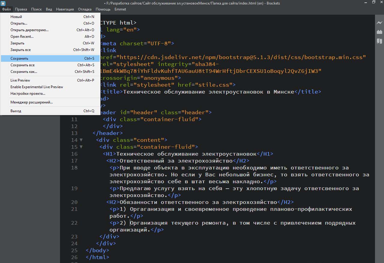Image resolution: width=384 pixels, height=263 pixels.
Task: Click line number 25 in the gutter
Action: coord(74,250)
